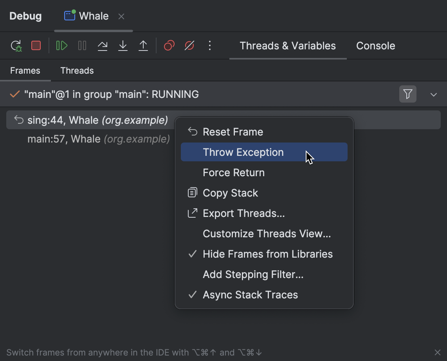Step out of the current frame

(x=143, y=45)
